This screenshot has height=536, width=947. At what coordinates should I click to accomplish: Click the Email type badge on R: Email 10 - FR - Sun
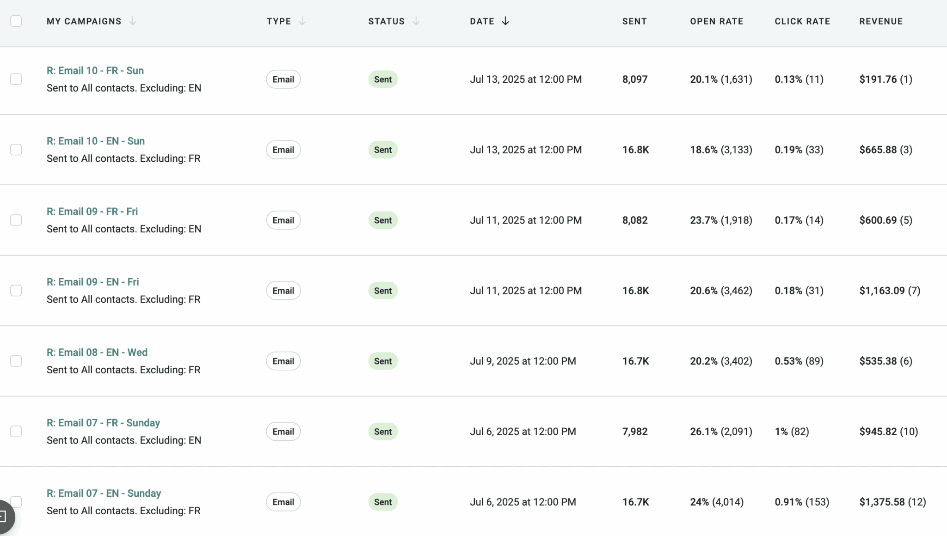tap(283, 79)
